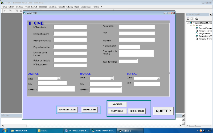The width and height of the screenshot is (213, 133).
Task: Open the AGENCE code dropdown
Action: pos(59,78)
